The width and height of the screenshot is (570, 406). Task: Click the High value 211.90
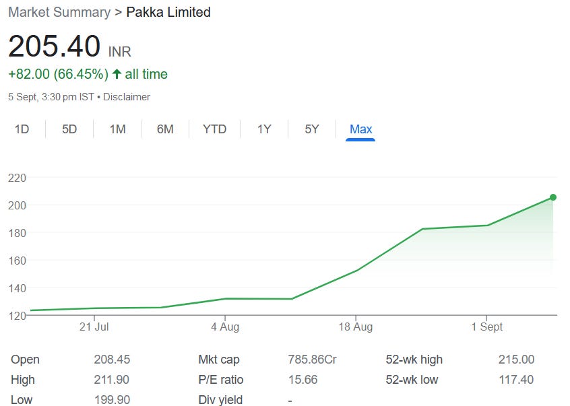112,380
